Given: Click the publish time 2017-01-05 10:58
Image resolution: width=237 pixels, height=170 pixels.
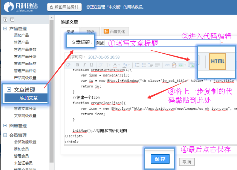Looking at the screenshot, I should coord(104,57).
